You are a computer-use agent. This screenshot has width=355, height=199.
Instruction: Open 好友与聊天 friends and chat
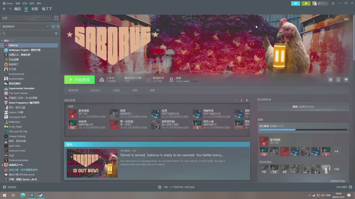click(344, 187)
